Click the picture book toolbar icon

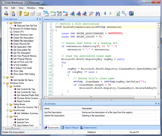tap(131, 14)
